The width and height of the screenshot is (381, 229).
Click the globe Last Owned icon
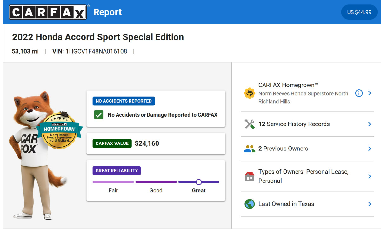coord(250,204)
